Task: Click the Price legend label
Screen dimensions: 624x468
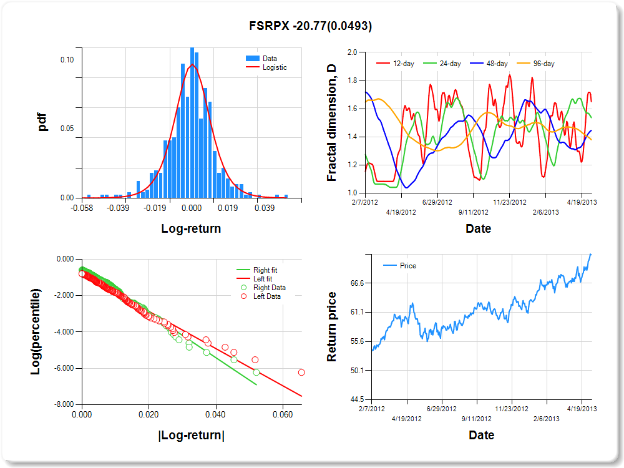Action: [x=408, y=265]
